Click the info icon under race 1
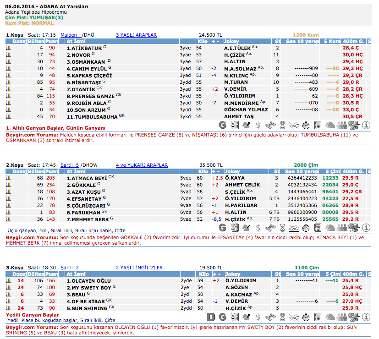This screenshot has height=339, width=379. point(366,125)
